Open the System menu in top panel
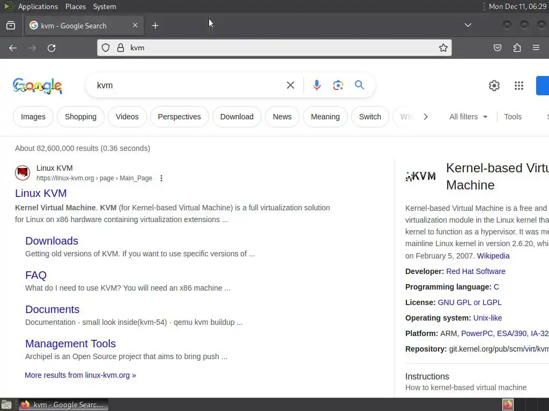Screen dimensions: 549x411 (105, 6)
